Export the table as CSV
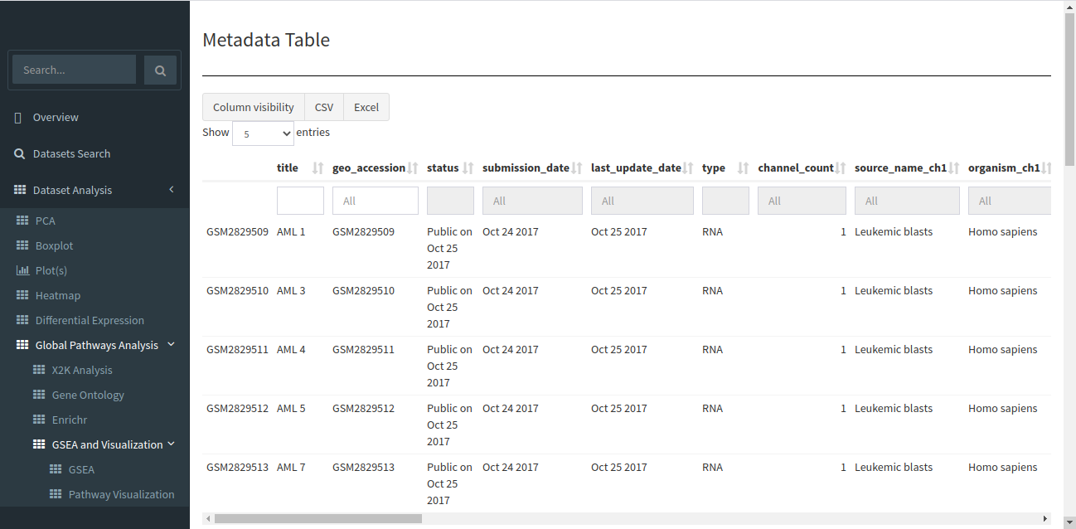Screen dimensions: 1076x529 pos(324,107)
